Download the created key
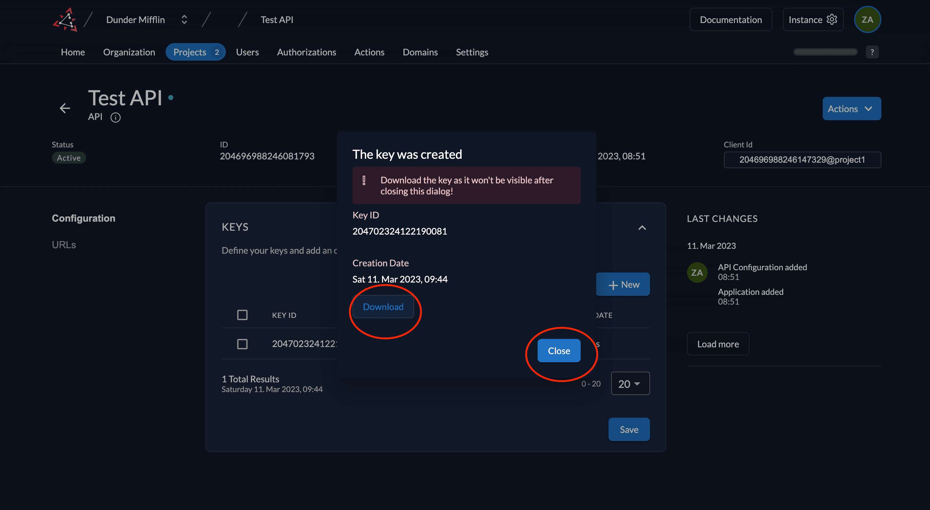930x510 pixels. point(383,307)
